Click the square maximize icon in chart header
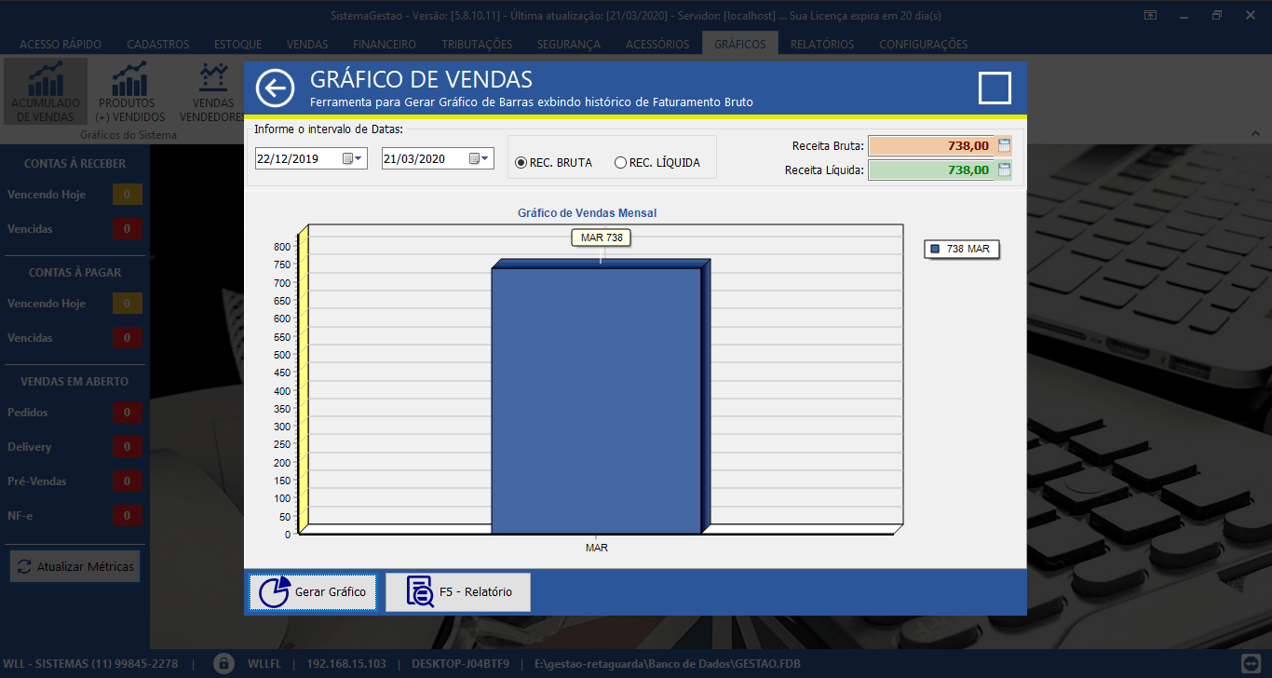 pos(995,88)
